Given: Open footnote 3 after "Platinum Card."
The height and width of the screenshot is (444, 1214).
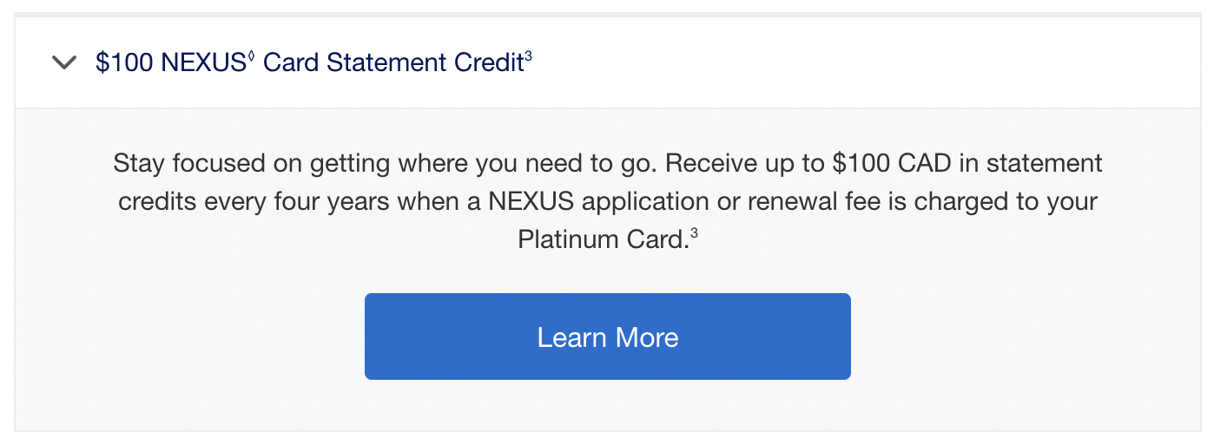Looking at the screenshot, I should pos(694,232).
